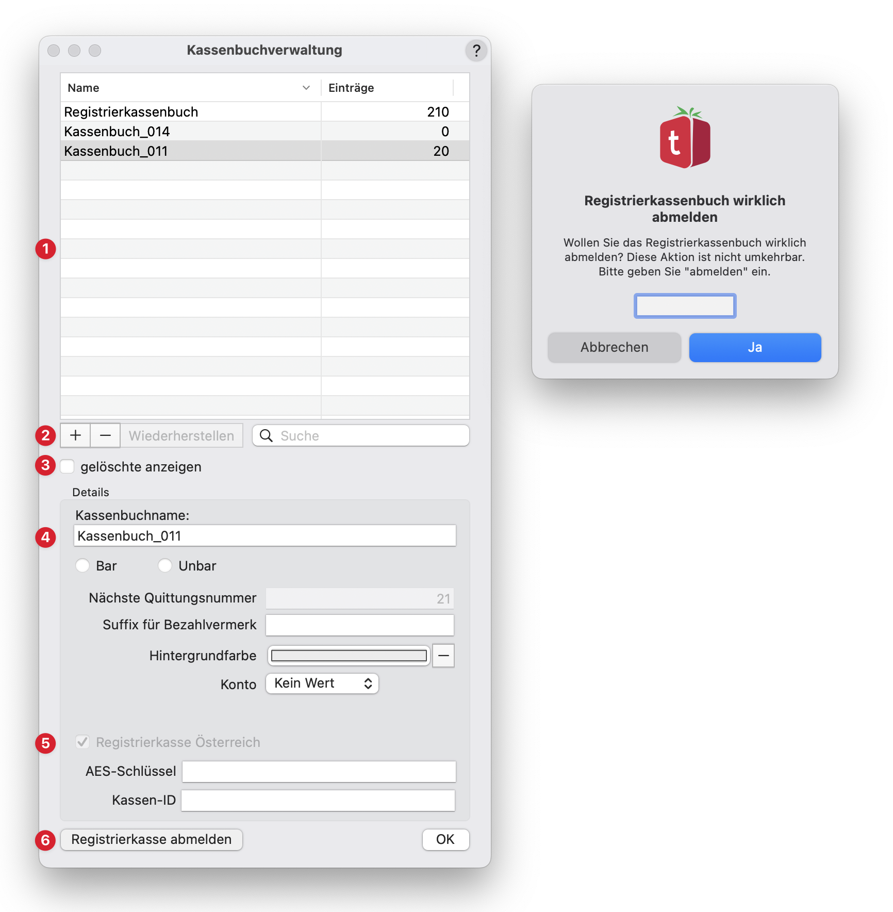The image size is (893, 912).
Task: Enable the gelöschte anzeigen checkbox
Action: click(x=68, y=466)
